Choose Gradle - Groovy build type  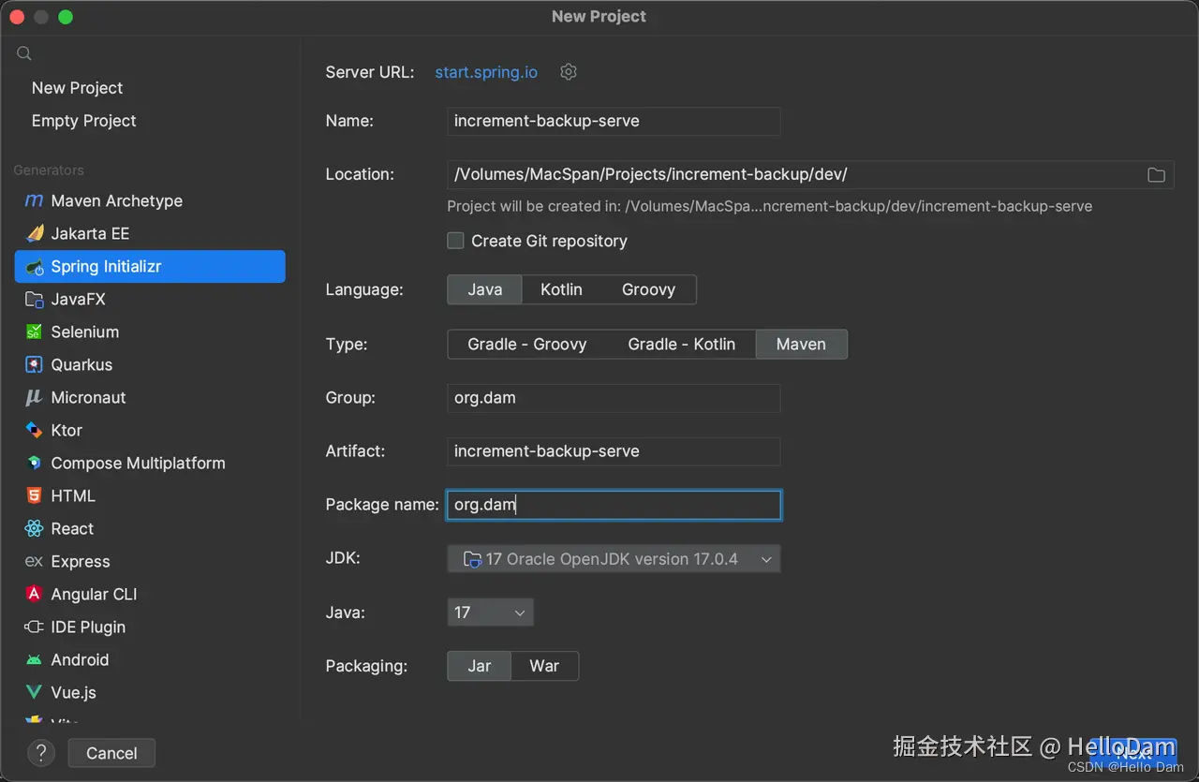[527, 344]
